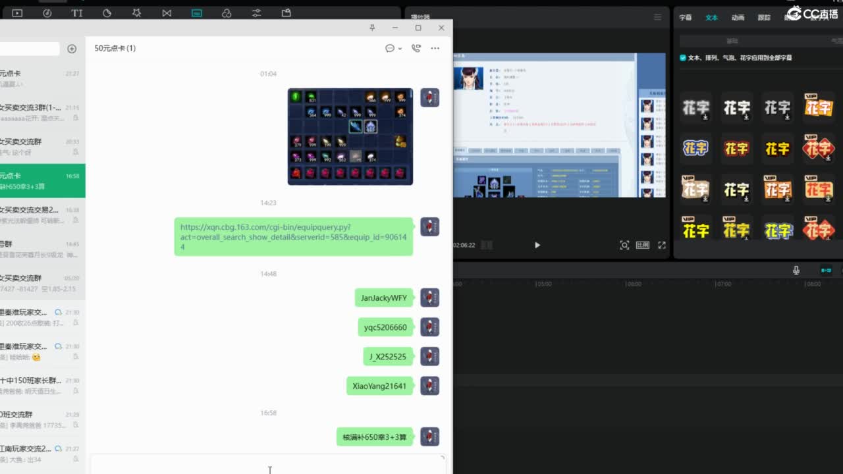Open the conversation timestamped 16:38
The height and width of the screenshot is (474, 843).
click(42, 215)
